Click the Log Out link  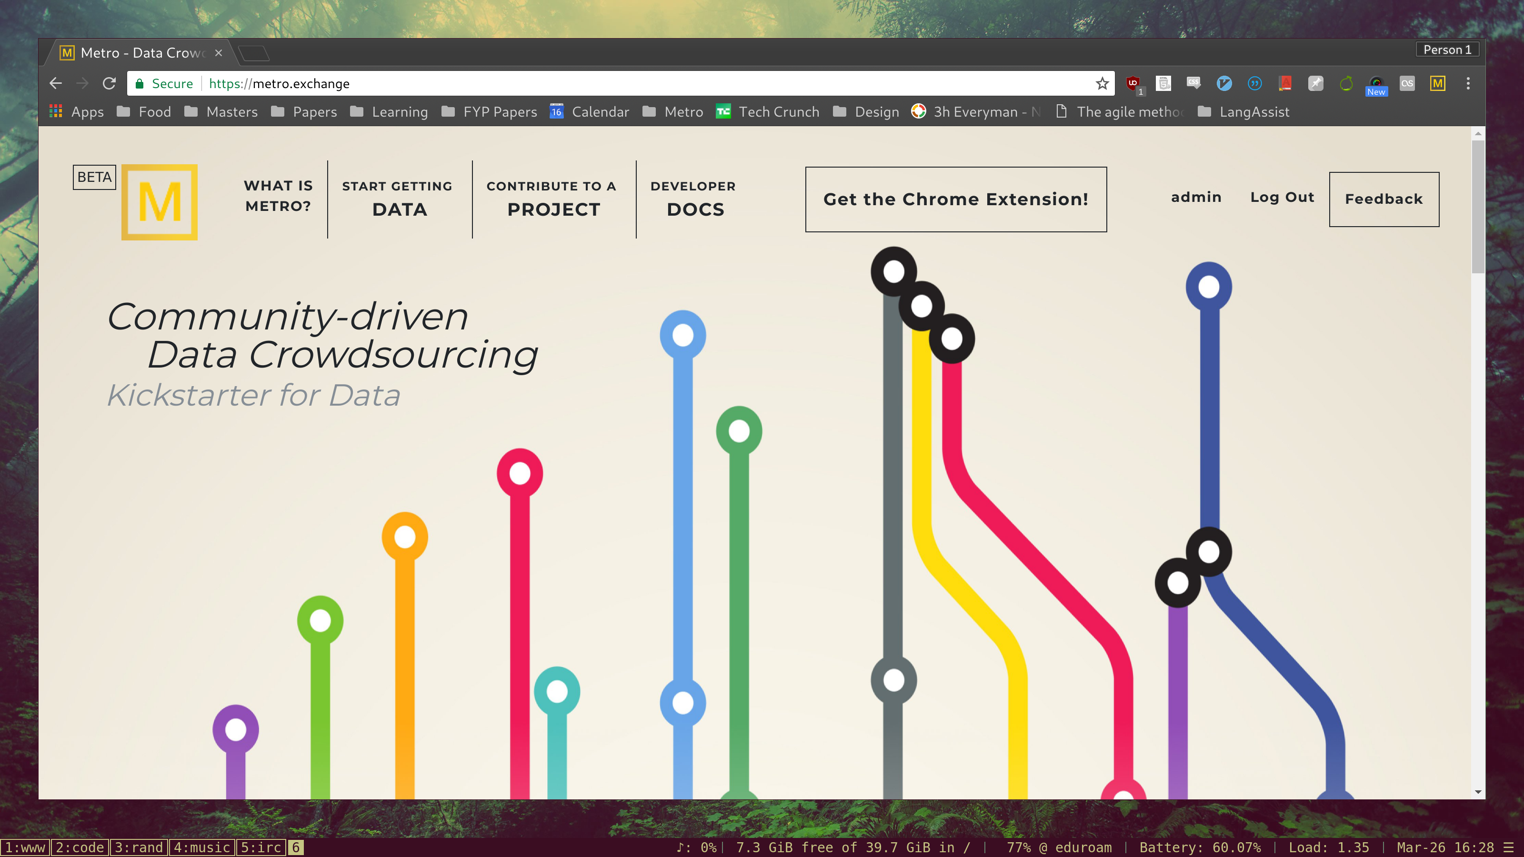[x=1282, y=198]
